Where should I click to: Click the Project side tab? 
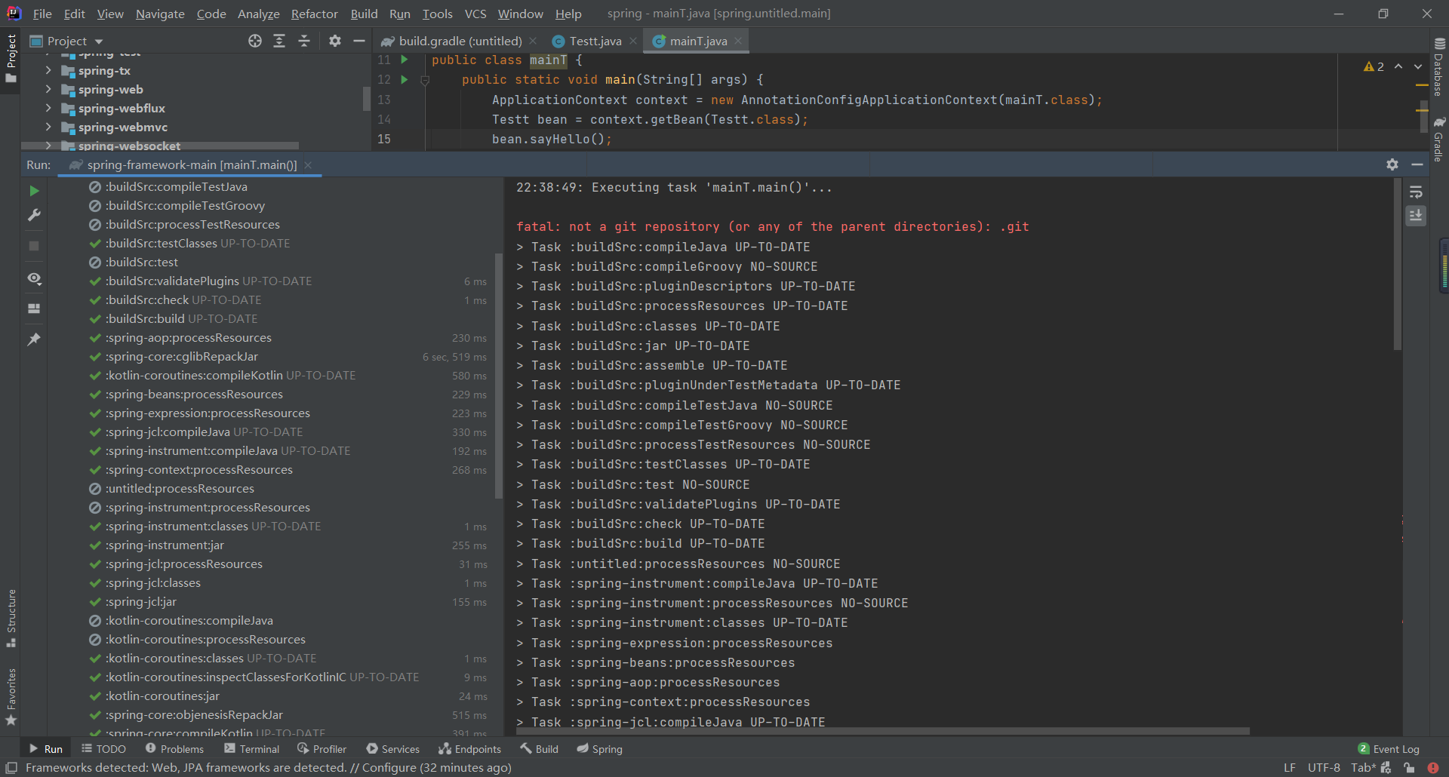[11, 59]
